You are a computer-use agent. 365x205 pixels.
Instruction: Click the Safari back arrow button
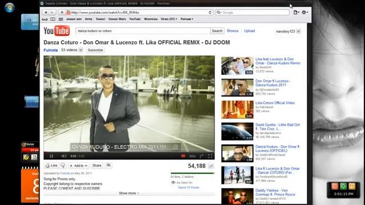(x=46, y=13)
